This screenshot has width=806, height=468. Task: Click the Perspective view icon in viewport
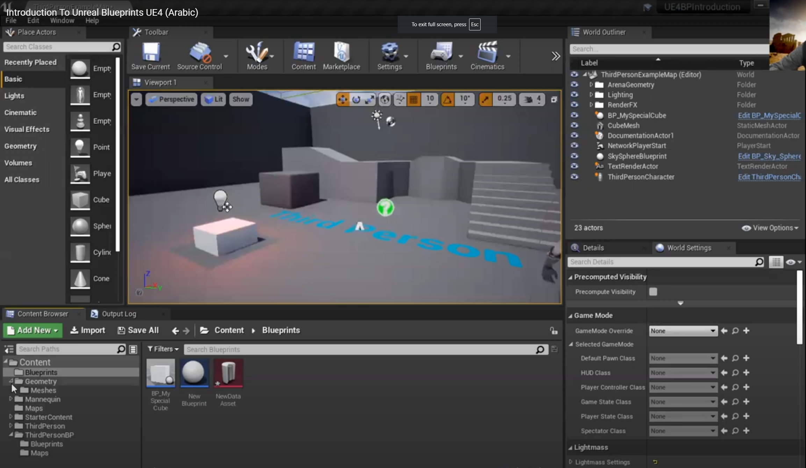pyautogui.click(x=172, y=98)
